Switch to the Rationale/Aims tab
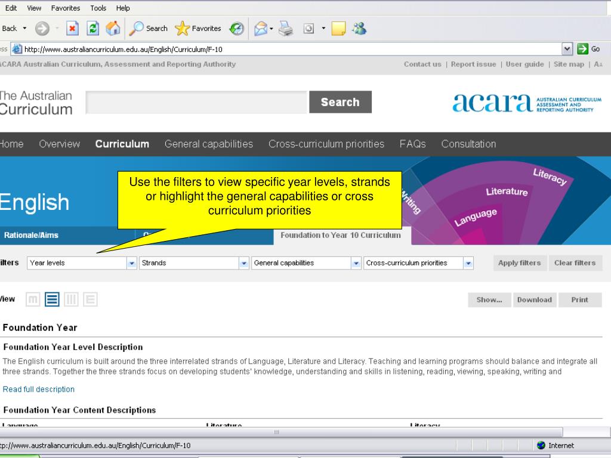This screenshot has width=611, height=458. pos(31,235)
